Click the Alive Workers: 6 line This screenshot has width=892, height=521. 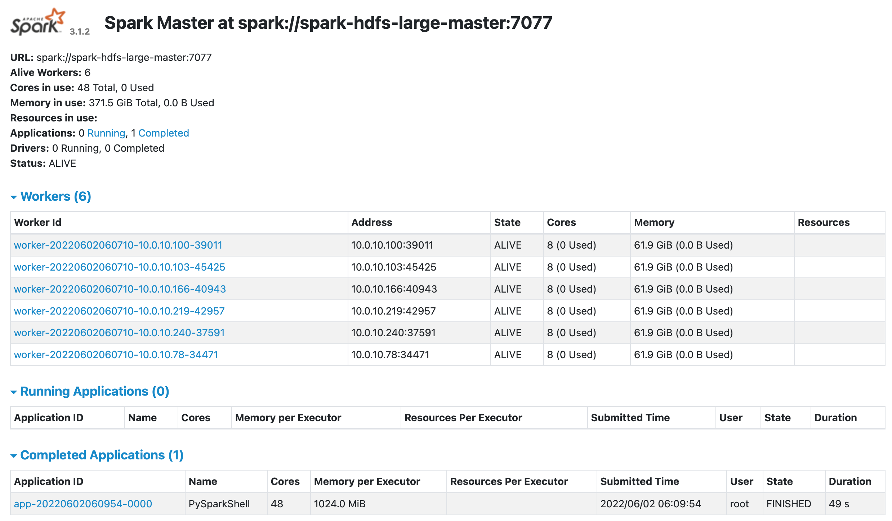(x=50, y=72)
